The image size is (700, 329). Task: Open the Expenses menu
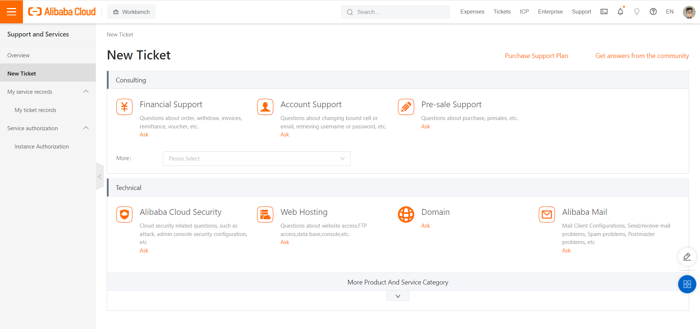tap(472, 12)
